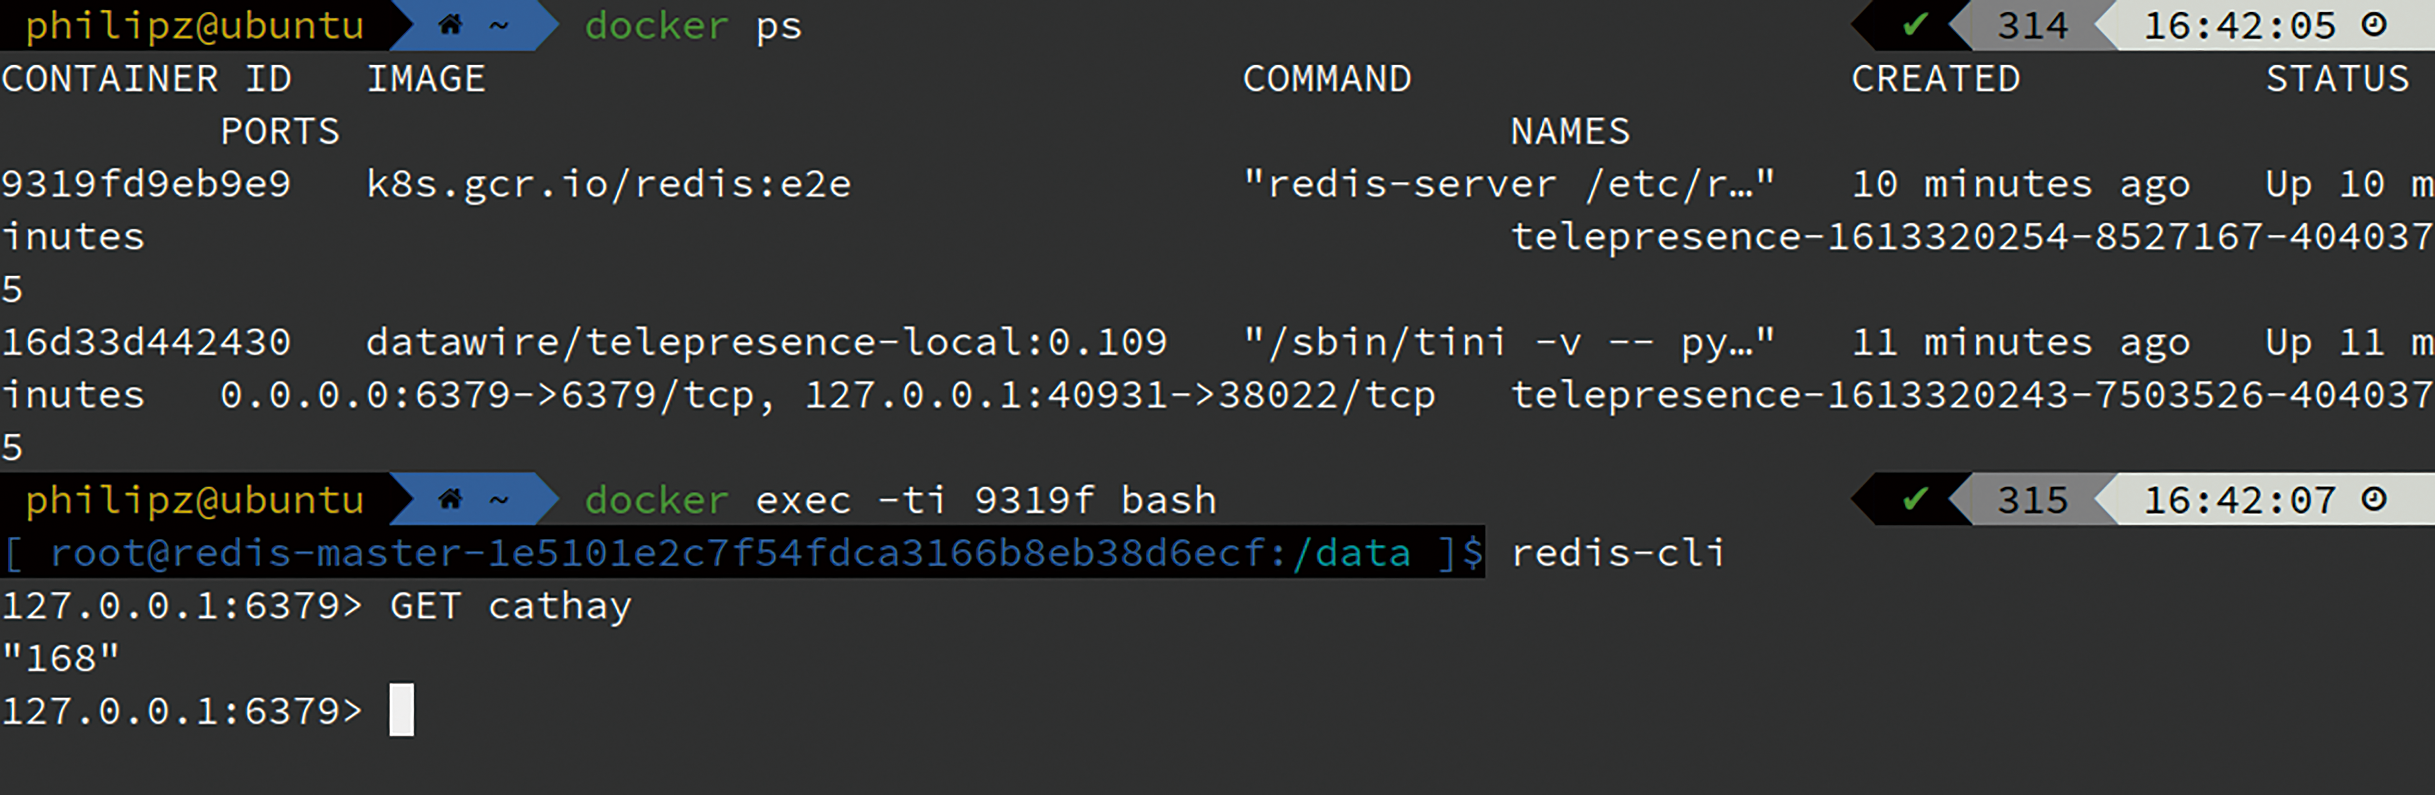2435x795 pixels.
Task: Click the /data path in root prompt
Action: click(1352, 553)
